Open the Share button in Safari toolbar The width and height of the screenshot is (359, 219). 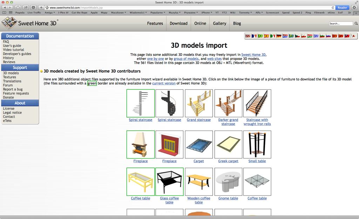coord(26,7)
